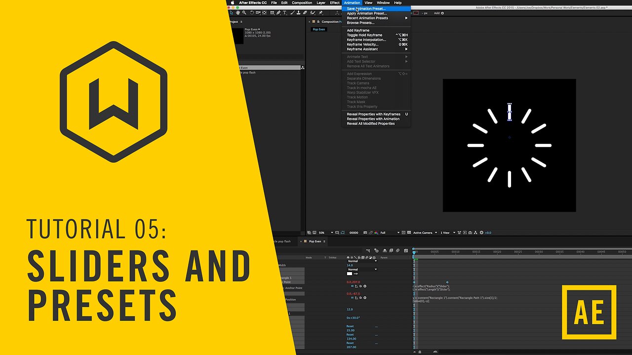Click Reset above the 134.00 value

(350, 335)
